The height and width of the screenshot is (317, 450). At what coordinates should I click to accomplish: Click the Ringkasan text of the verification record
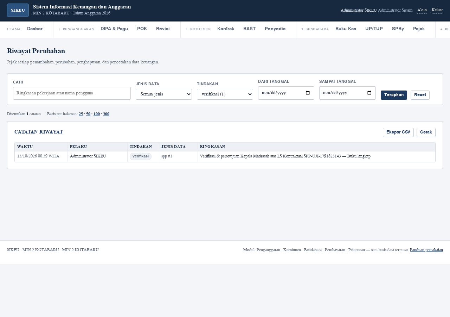(285, 156)
